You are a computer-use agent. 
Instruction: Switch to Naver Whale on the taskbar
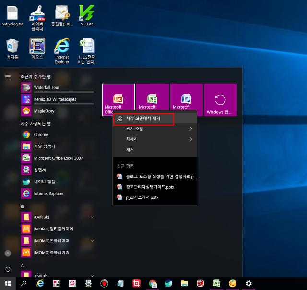[168, 283]
